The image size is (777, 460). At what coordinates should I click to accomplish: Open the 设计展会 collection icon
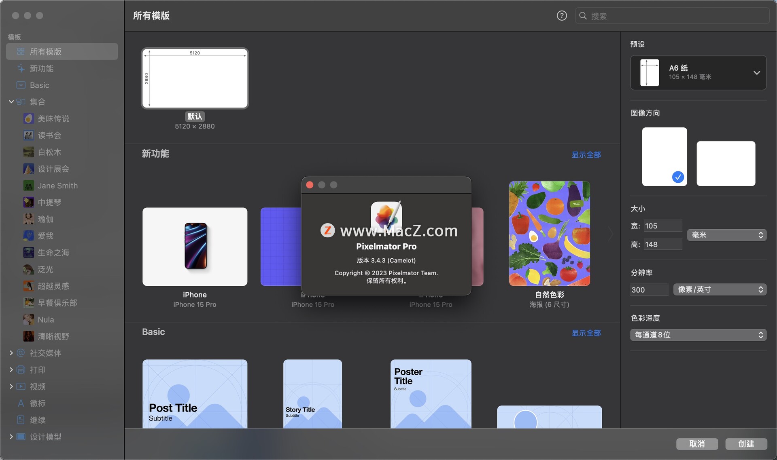click(28, 169)
